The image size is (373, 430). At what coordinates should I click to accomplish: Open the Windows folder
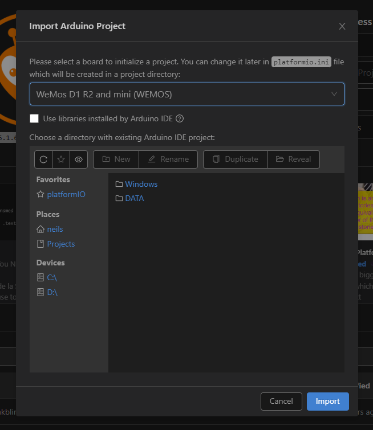click(141, 184)
